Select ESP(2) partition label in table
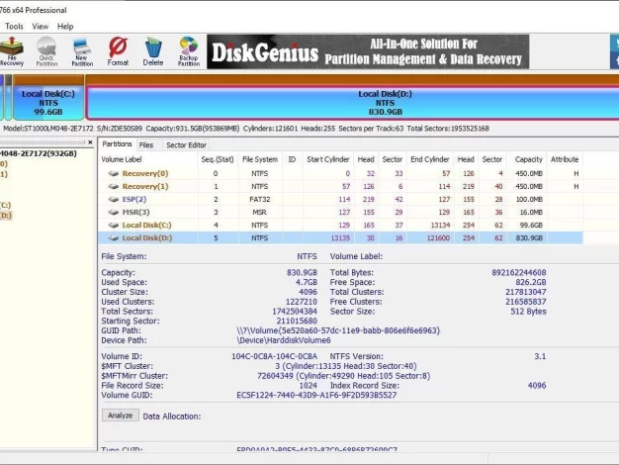 point(134,199)
